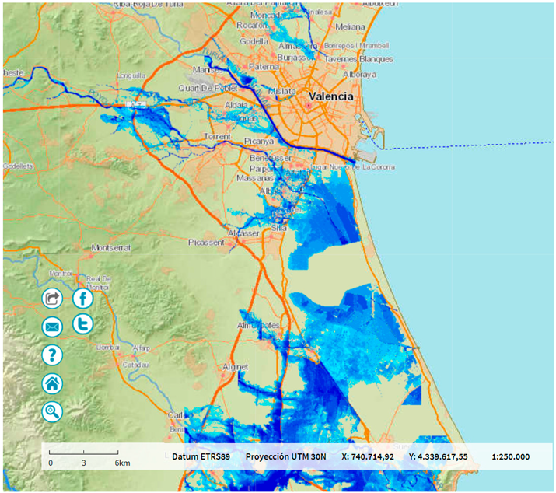
Task: Click the Picassent town label
Action: [x=206, y=243]
